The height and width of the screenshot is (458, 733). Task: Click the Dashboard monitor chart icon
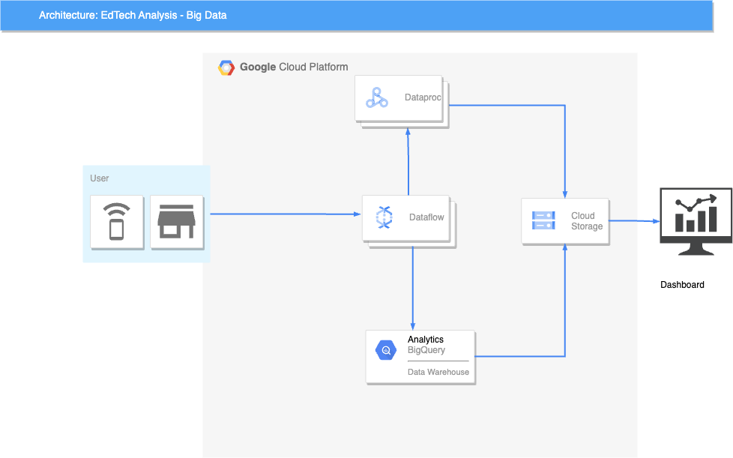click(696, 222)
